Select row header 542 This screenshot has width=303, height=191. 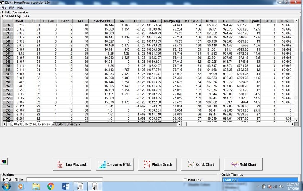coord(8,45)
